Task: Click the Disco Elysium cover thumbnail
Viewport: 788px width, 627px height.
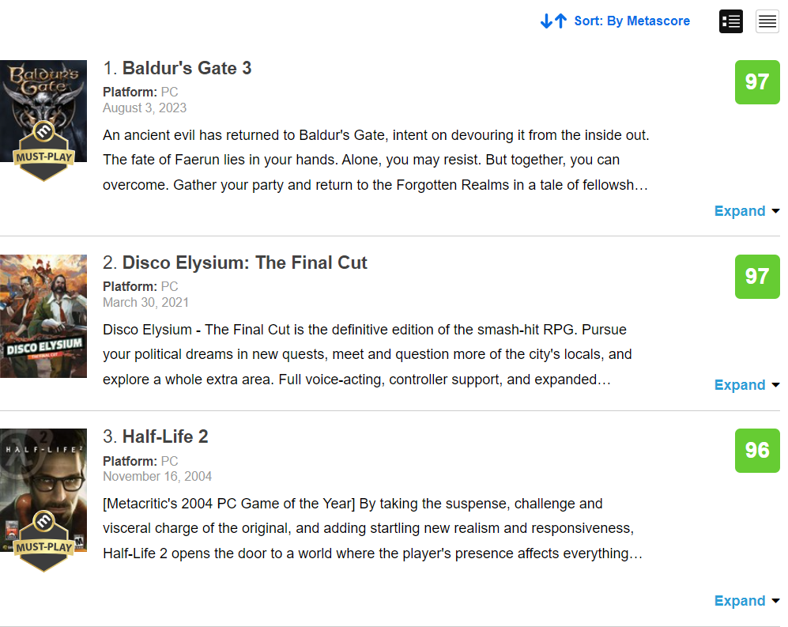Action: 43,315
